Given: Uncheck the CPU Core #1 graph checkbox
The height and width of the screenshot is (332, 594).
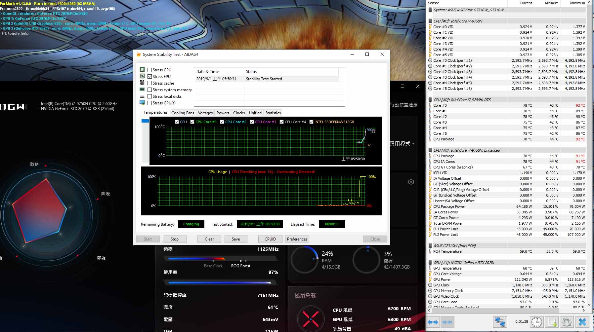Looking at the screenshot, I should 192,122.
